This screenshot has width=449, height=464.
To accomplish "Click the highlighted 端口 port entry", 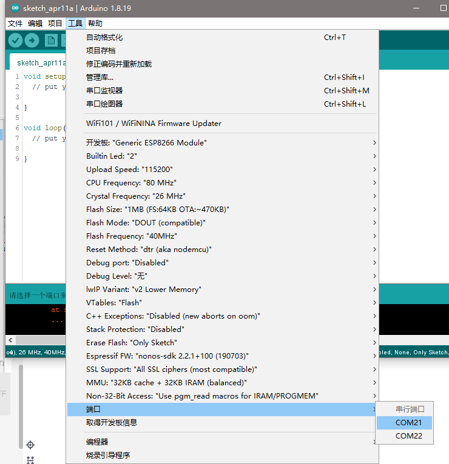I will pyautogui.click(x=221, y=409).
